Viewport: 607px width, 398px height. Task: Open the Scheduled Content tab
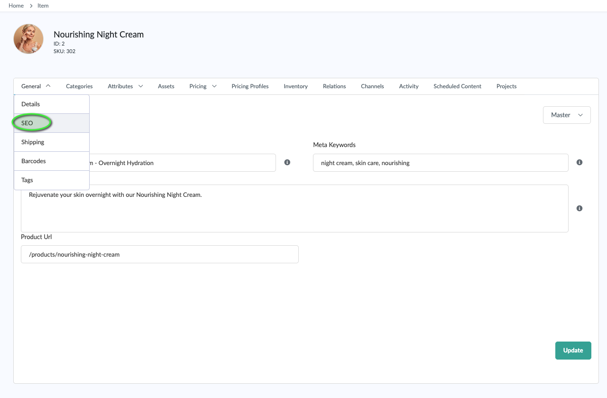coord(457,86)
